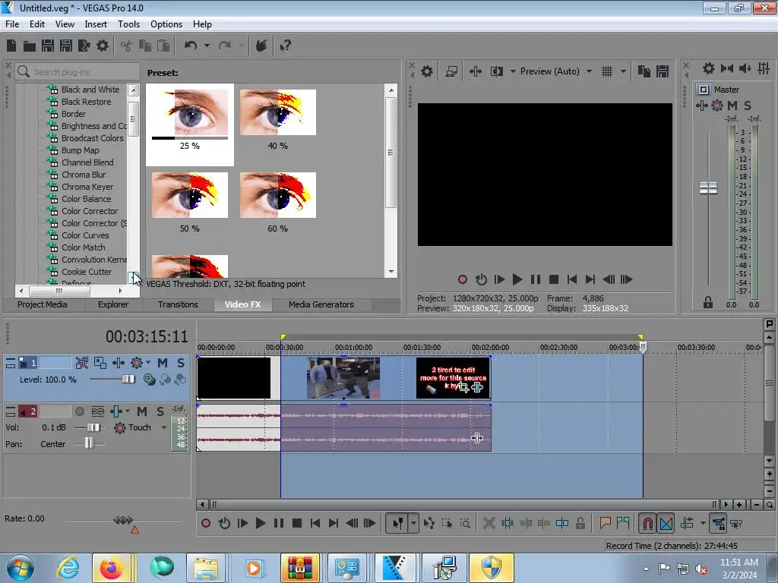Open the Tools menu
Image resolution: width=778 pixels, height=583 pixels.
(128, 24)
